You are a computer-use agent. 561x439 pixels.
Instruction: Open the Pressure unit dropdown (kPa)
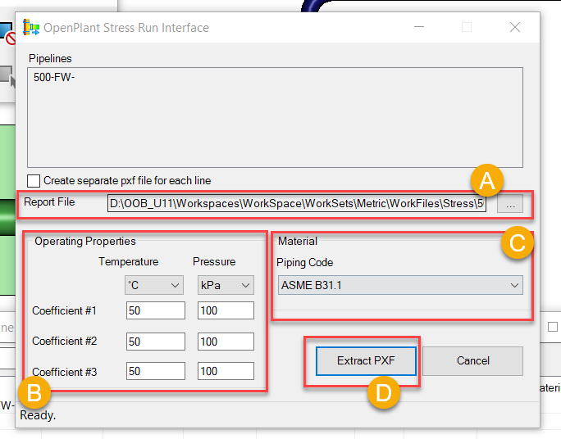(226, 285)
